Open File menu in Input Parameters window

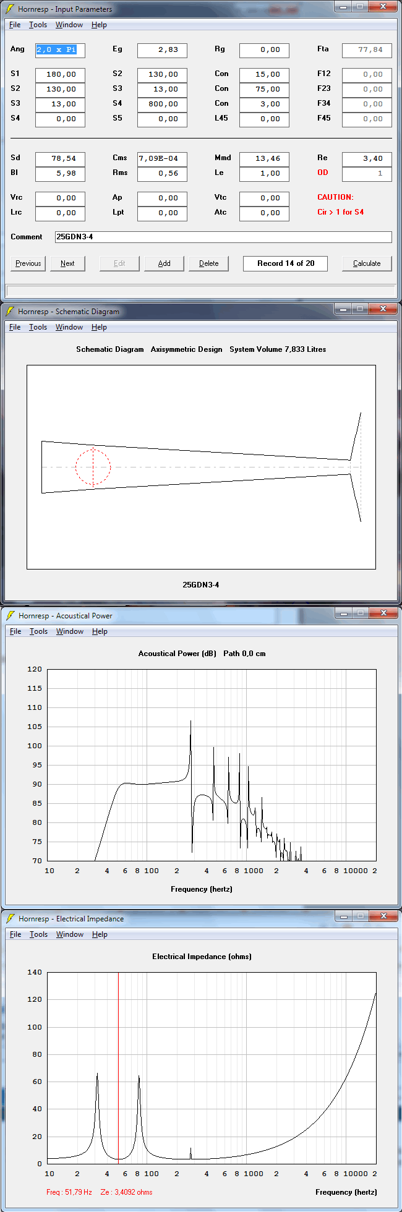coord(15,25)
